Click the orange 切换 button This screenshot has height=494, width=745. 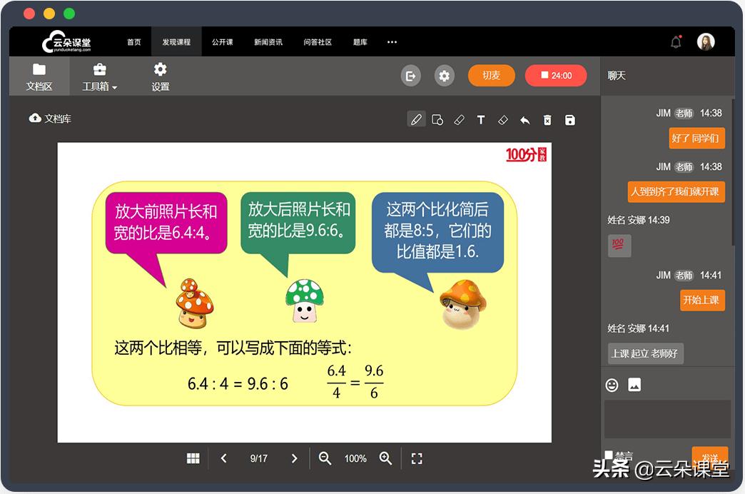492,75
